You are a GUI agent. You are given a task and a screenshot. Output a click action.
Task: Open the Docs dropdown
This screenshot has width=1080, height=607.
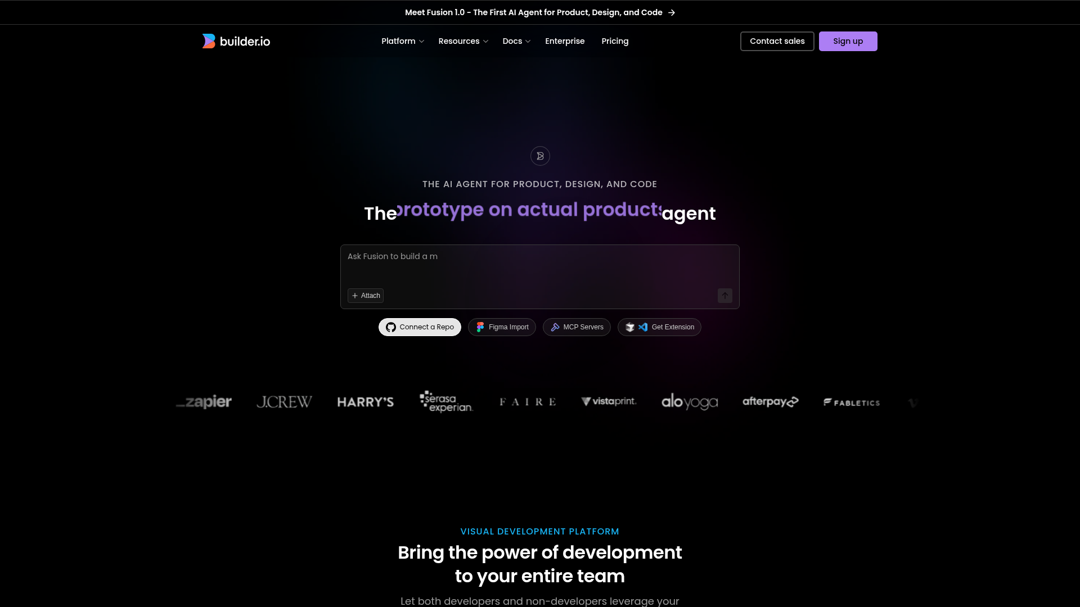click(x=515, y=40)
